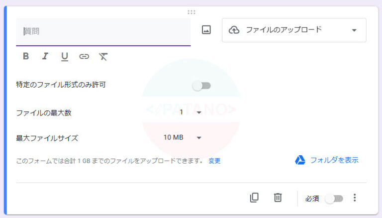The width and height of the screenshot is (382, 218).
Task: Click フォルダを表示 link
Action: pos(334,160)
